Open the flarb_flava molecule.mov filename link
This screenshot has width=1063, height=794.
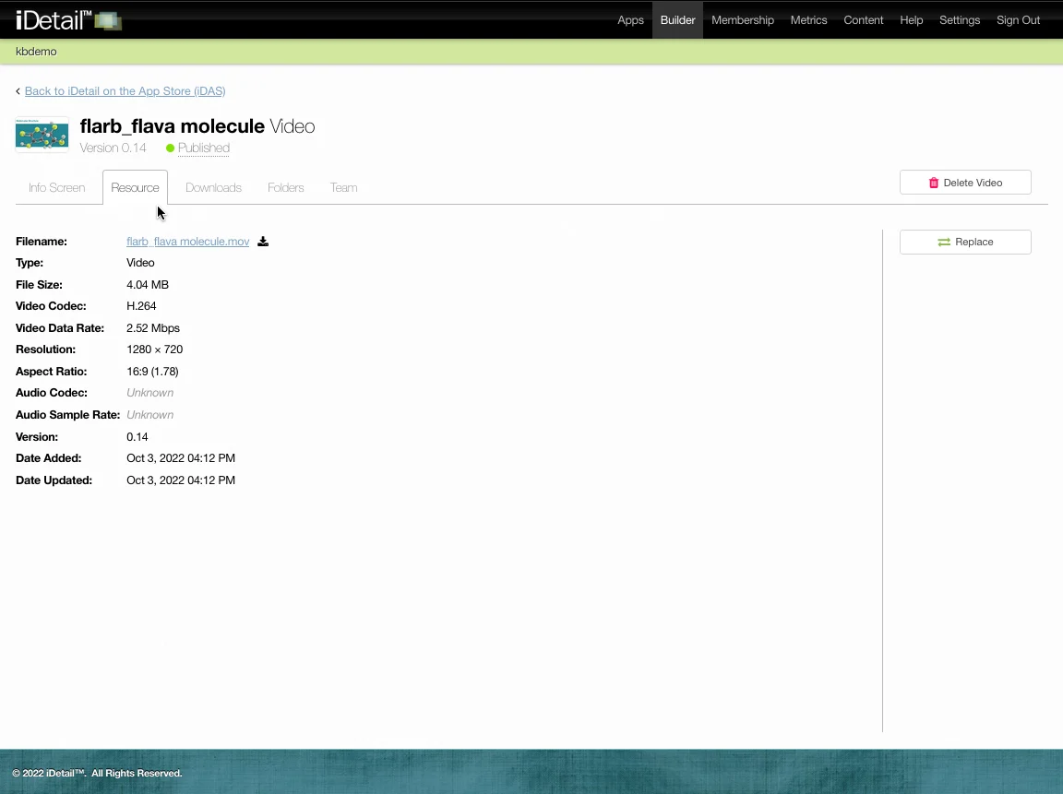pos(188,242)
